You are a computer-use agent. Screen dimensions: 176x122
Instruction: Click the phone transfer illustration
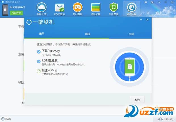pyautogui.click(x=129, y=67)
